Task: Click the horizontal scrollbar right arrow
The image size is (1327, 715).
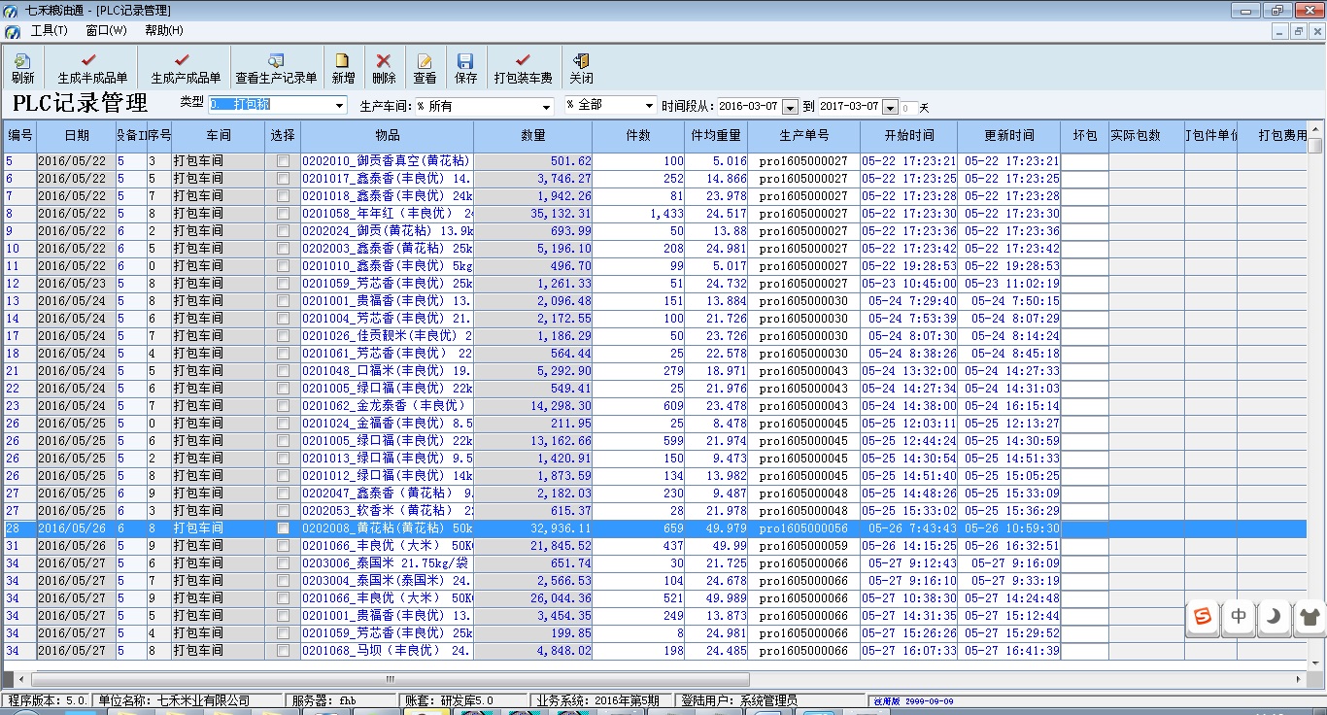Action: click(1301, 679)
